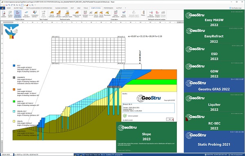Open the Data validation tool

(3, 14)
